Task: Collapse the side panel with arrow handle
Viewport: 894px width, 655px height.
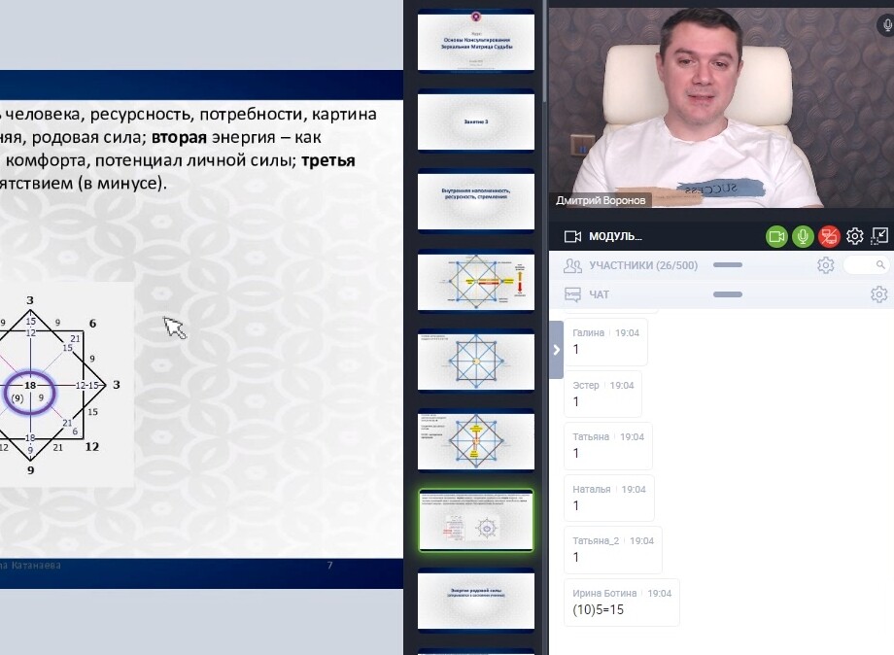Action: point(556,348)
